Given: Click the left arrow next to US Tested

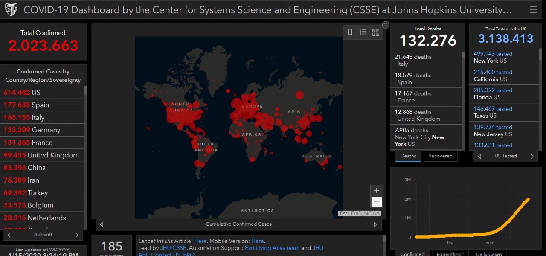Looking at the screenshot, I should (479, 157).
